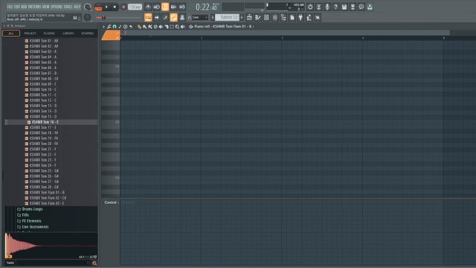This screenshot has height=268, width=476.
Task: Arm the record button
Action: (123, 7)
